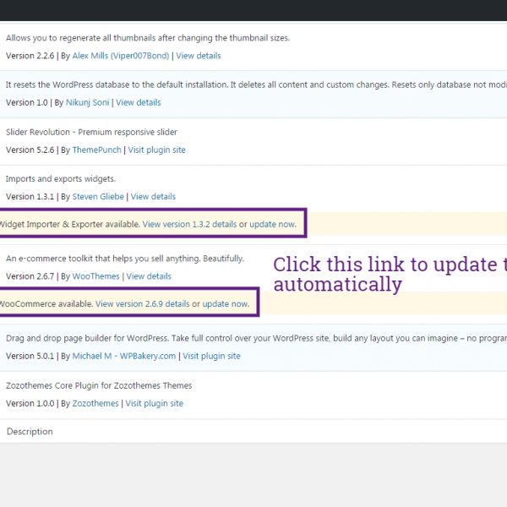Screen dimensions: 507x507
Task: Visit plugin site for Zozothemes Core
Action: [155, 403]
